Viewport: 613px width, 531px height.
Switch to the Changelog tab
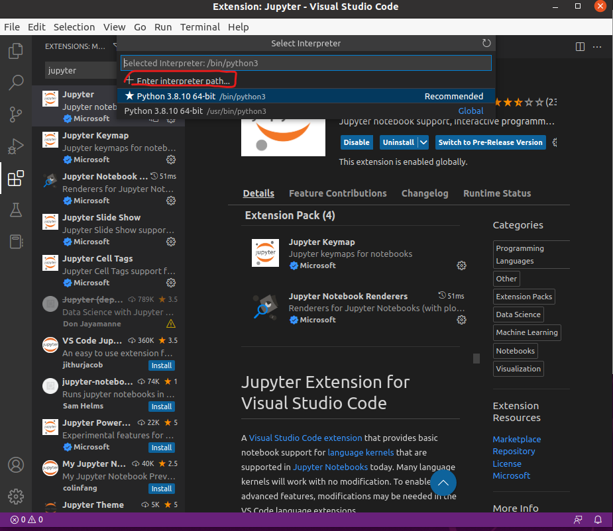point(425,193)
